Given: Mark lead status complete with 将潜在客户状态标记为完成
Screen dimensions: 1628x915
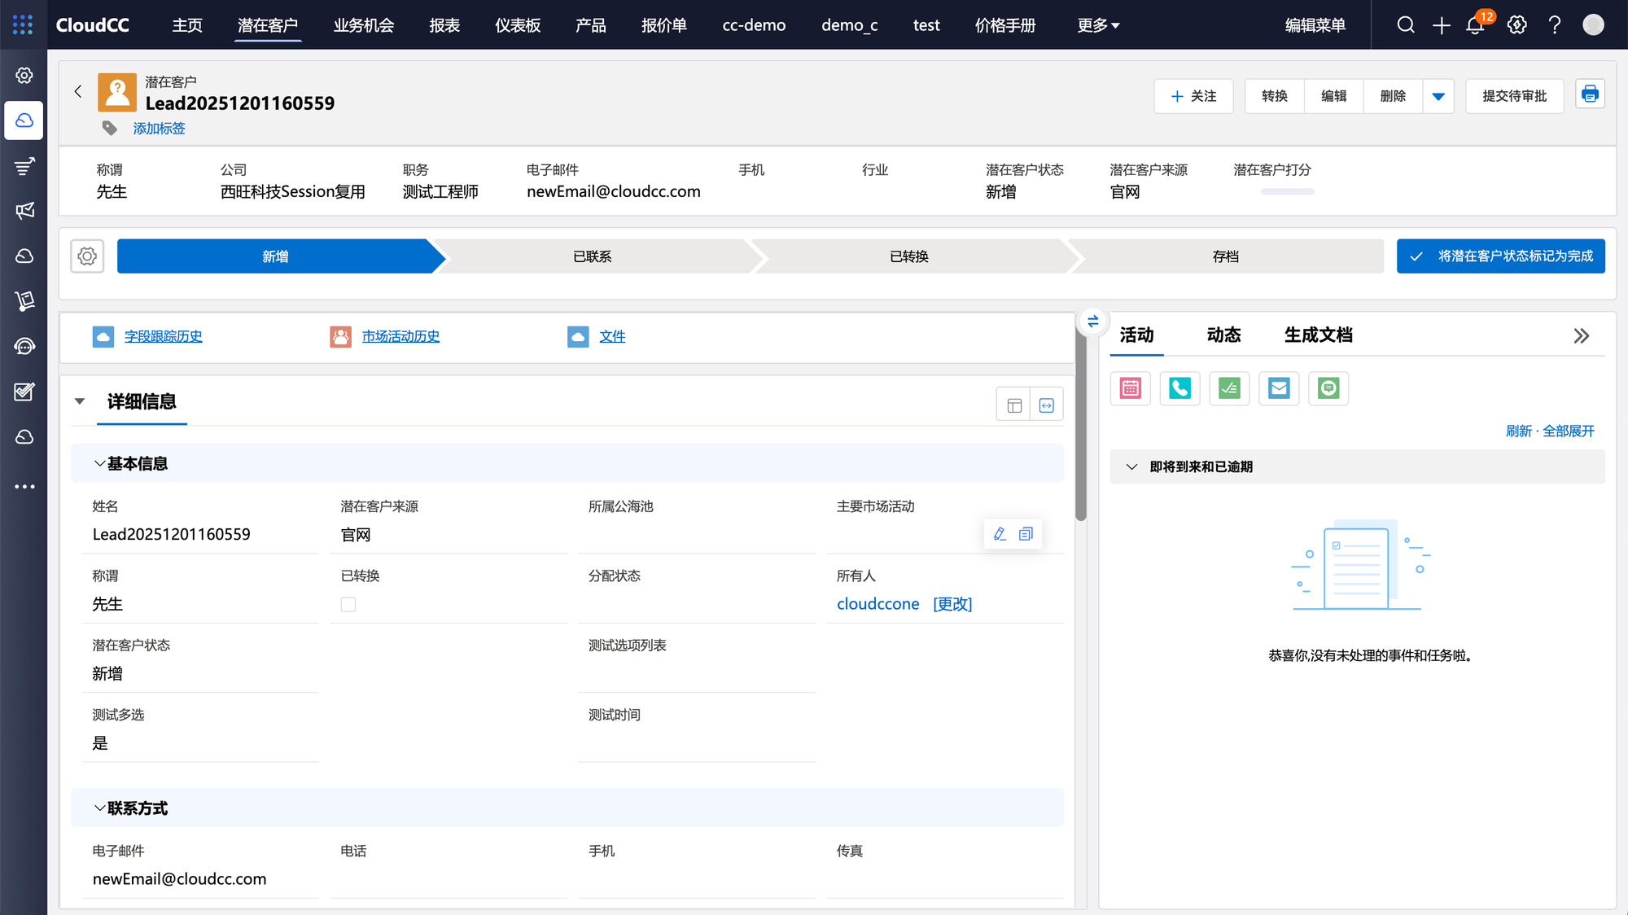Looking at the screenshot, I should 1500,256.
